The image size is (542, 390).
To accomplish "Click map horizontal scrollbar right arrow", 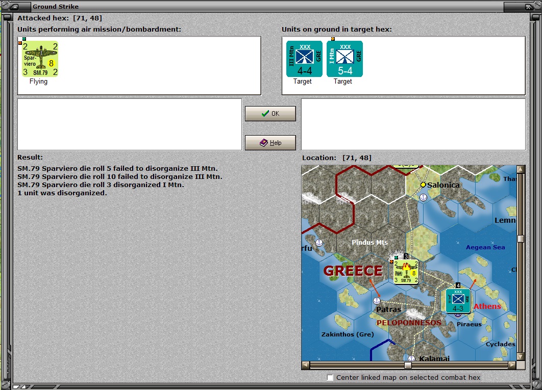I will point(512,365).
